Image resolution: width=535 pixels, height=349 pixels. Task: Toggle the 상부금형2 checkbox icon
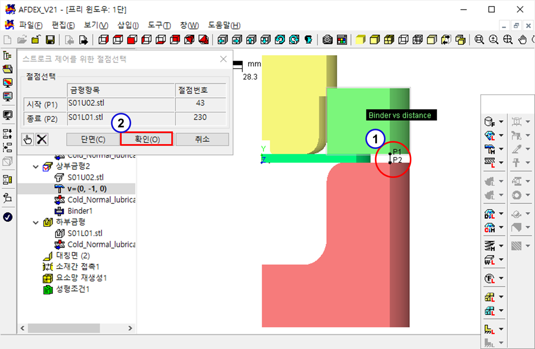click(48, 166)
